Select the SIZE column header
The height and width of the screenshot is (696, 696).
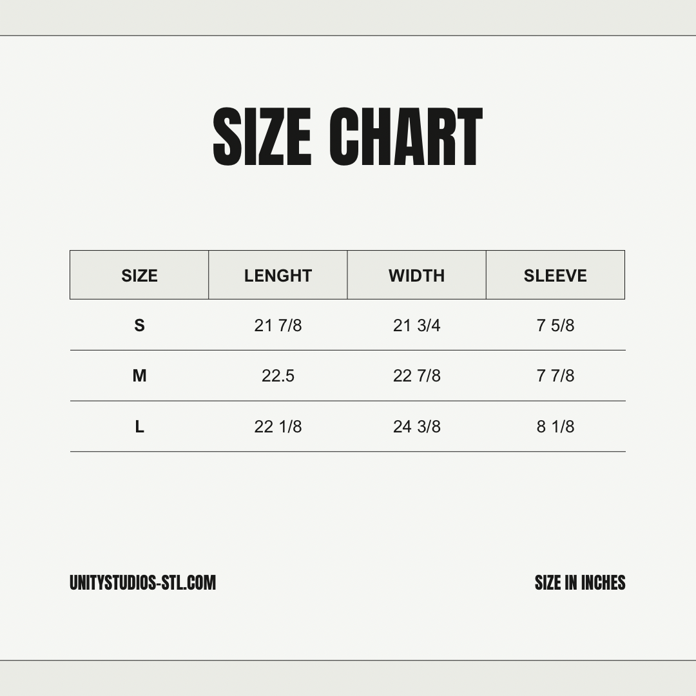[139, 275]
